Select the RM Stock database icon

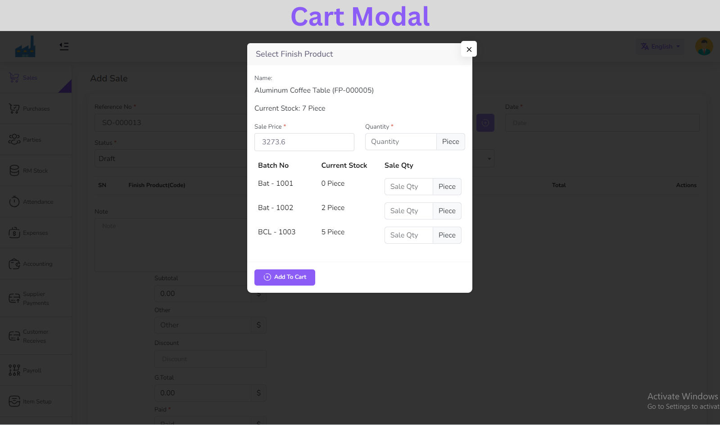tap(14, 170)
